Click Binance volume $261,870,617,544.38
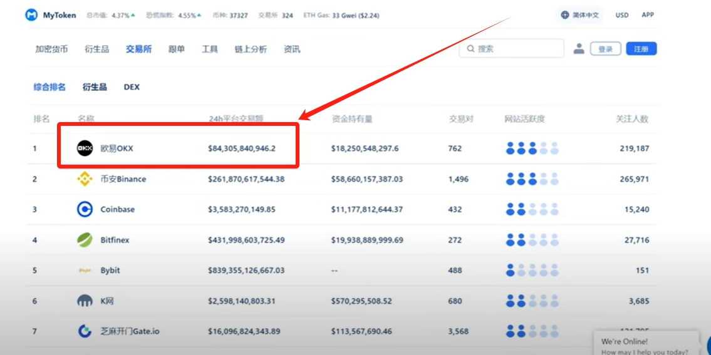711x355 pixels. coord(246,179)
